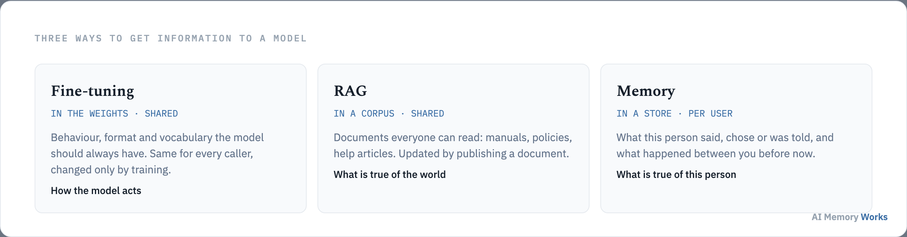Click the 'Documents everyone can read' description

point(453,145)
